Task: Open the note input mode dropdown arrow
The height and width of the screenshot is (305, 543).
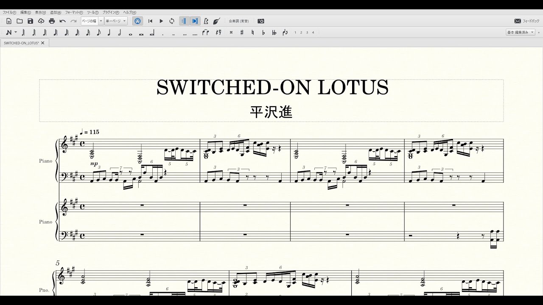Action: (x=16, y=32)
